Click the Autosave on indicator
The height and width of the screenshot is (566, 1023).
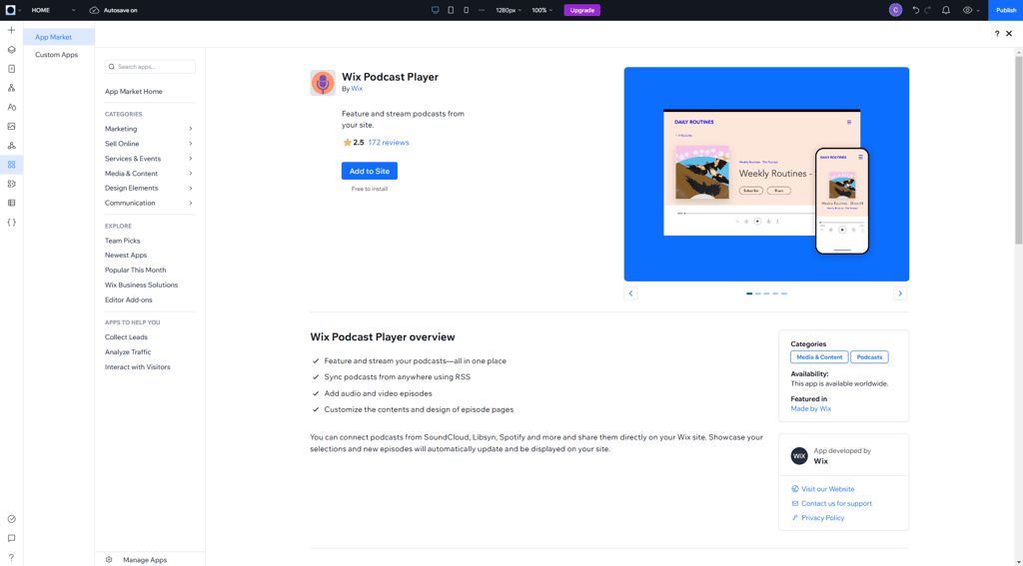click(114, 10)
